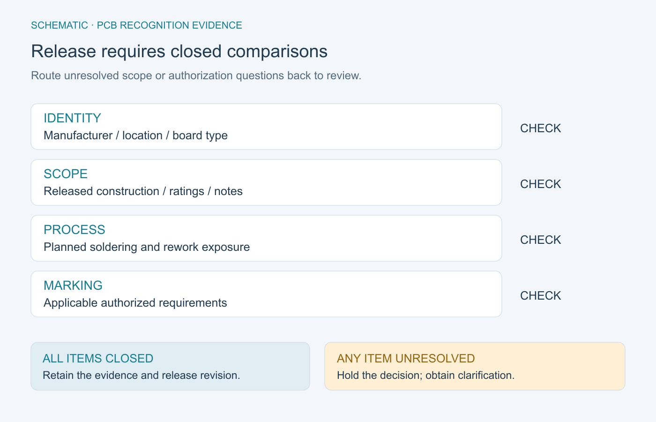
Task: Select the PROCESS comparison card
Action: (x=266, y=238)
